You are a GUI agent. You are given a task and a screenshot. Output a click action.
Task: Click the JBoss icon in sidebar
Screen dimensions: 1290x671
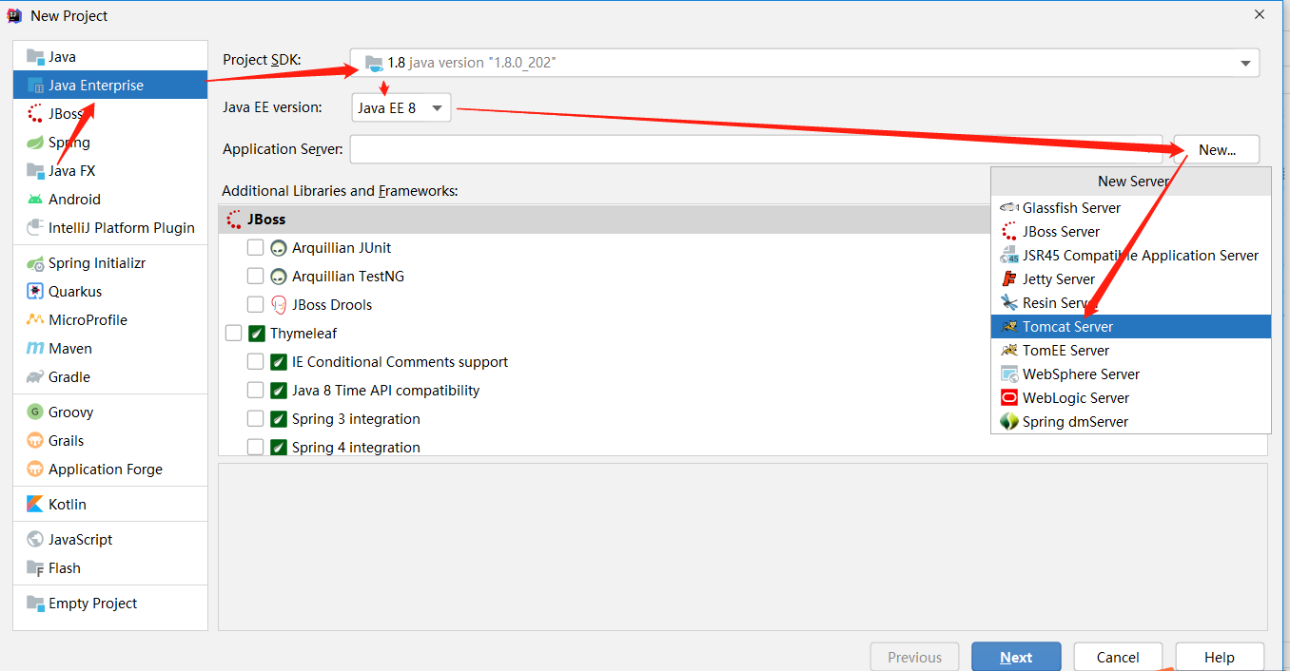(35, 114)
